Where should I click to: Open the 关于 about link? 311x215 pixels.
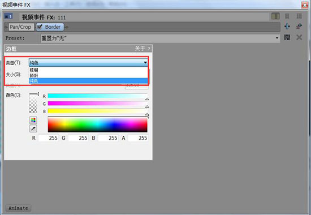coord(140,49)
